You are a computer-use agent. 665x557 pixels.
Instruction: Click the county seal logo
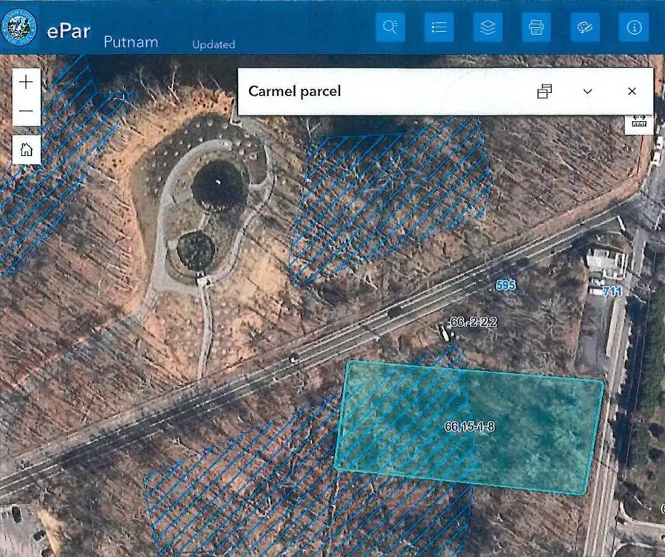(x=20, y=27)
